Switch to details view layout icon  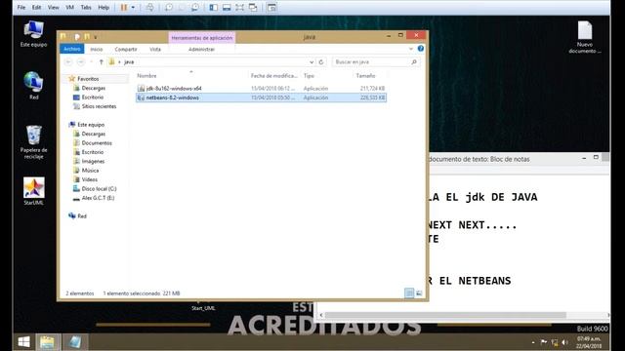pyautogui.click(x=409, y=293)
